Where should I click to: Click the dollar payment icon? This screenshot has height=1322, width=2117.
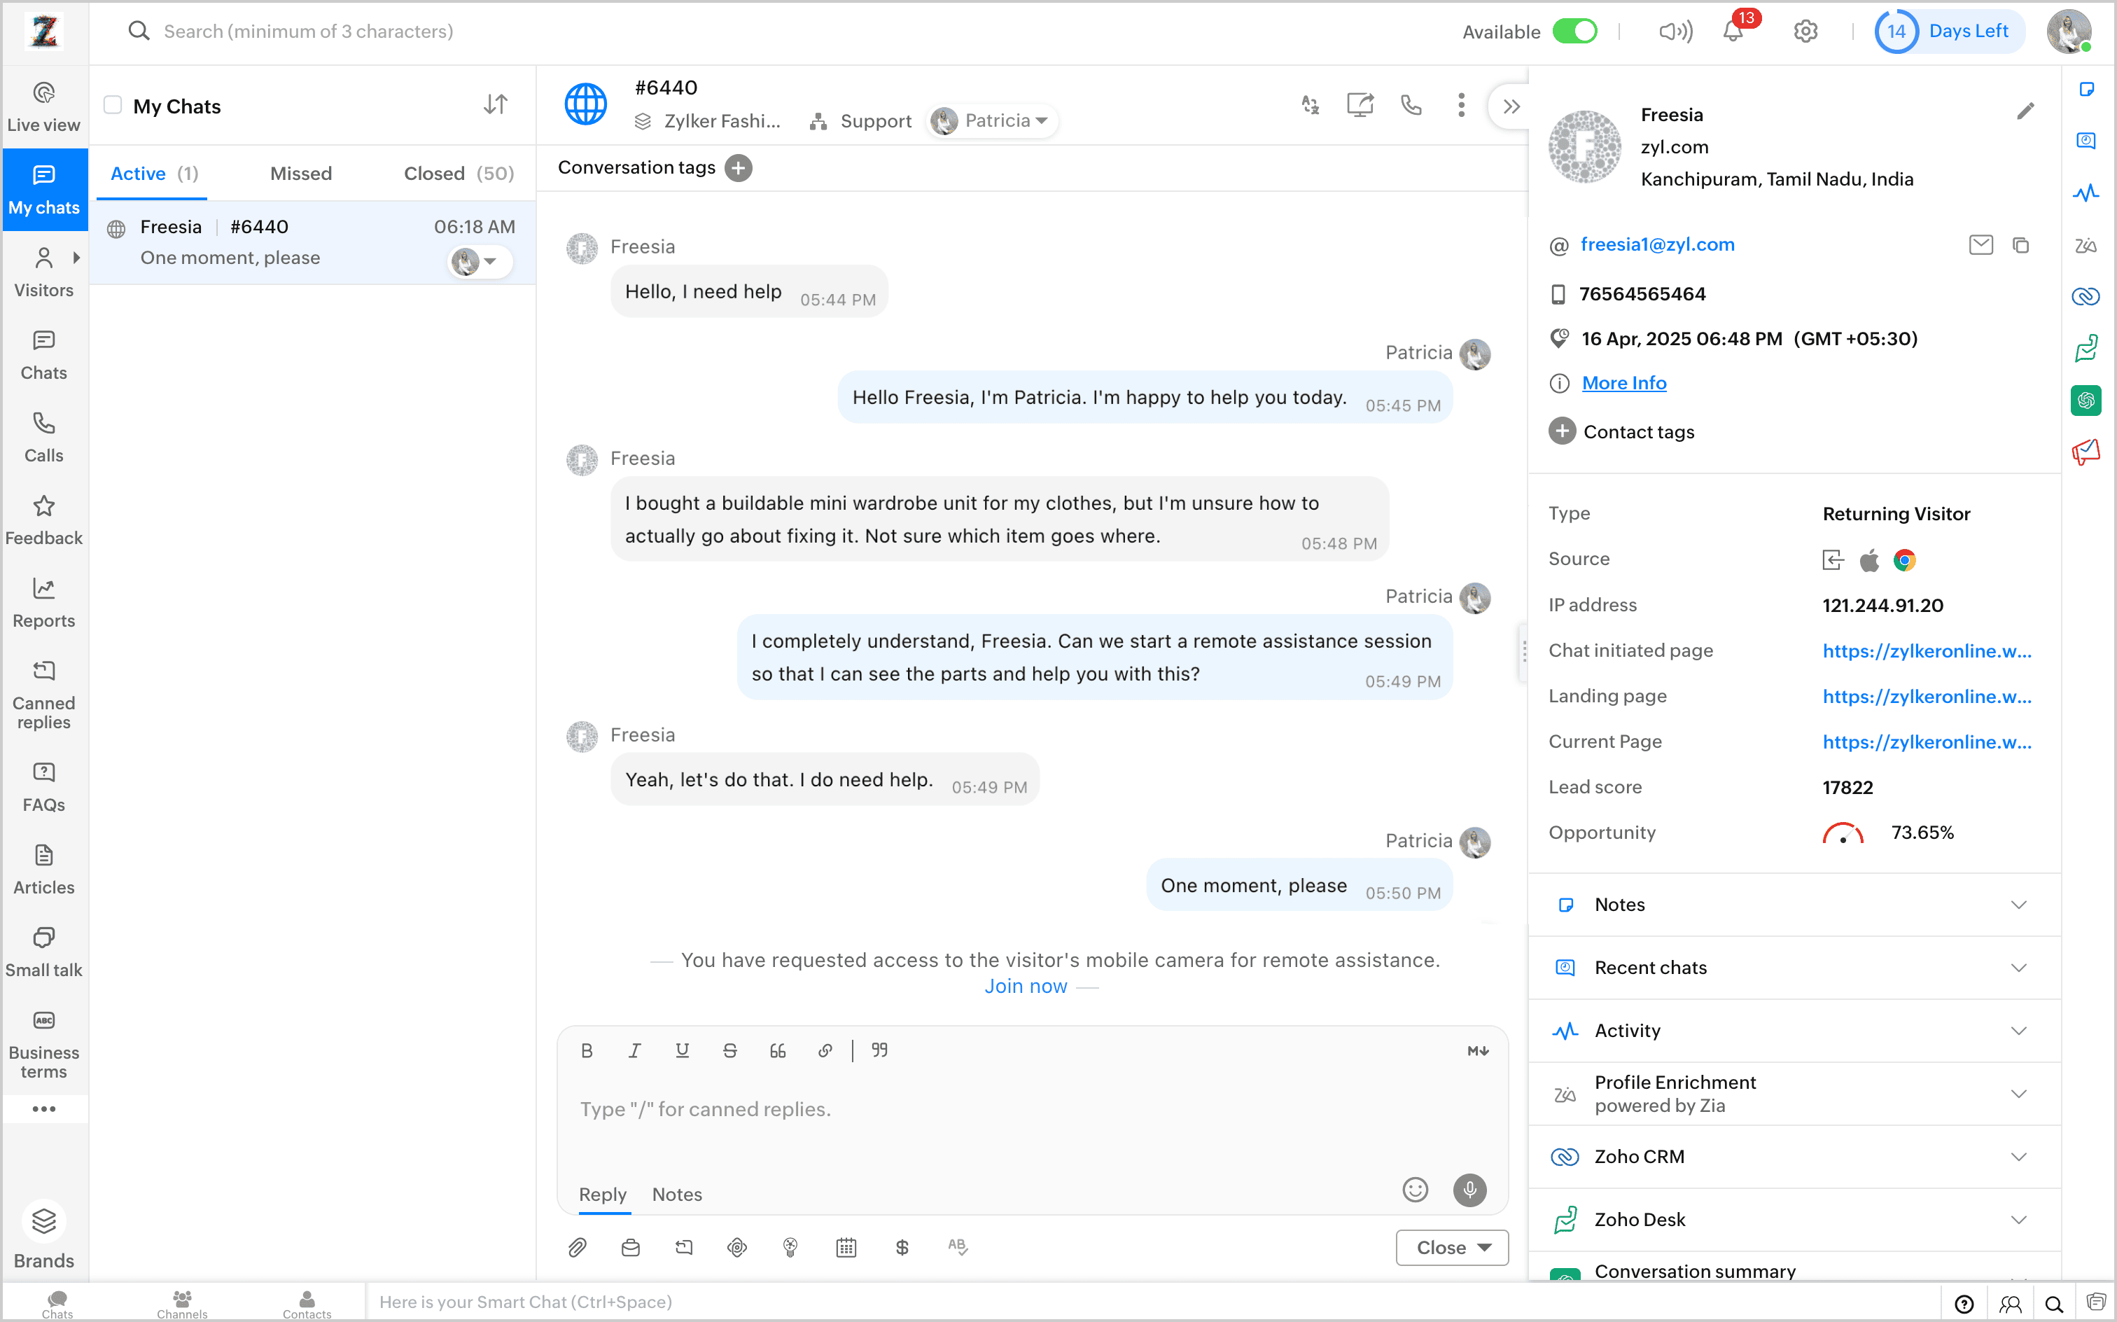pos(902,1247)
